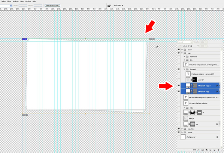Image resolution: width=224 pixels, height=153 pixels.
Task: Click fx icon on Shape 26 copy 2
Action: pyautogui.click(x=217, y=86)
